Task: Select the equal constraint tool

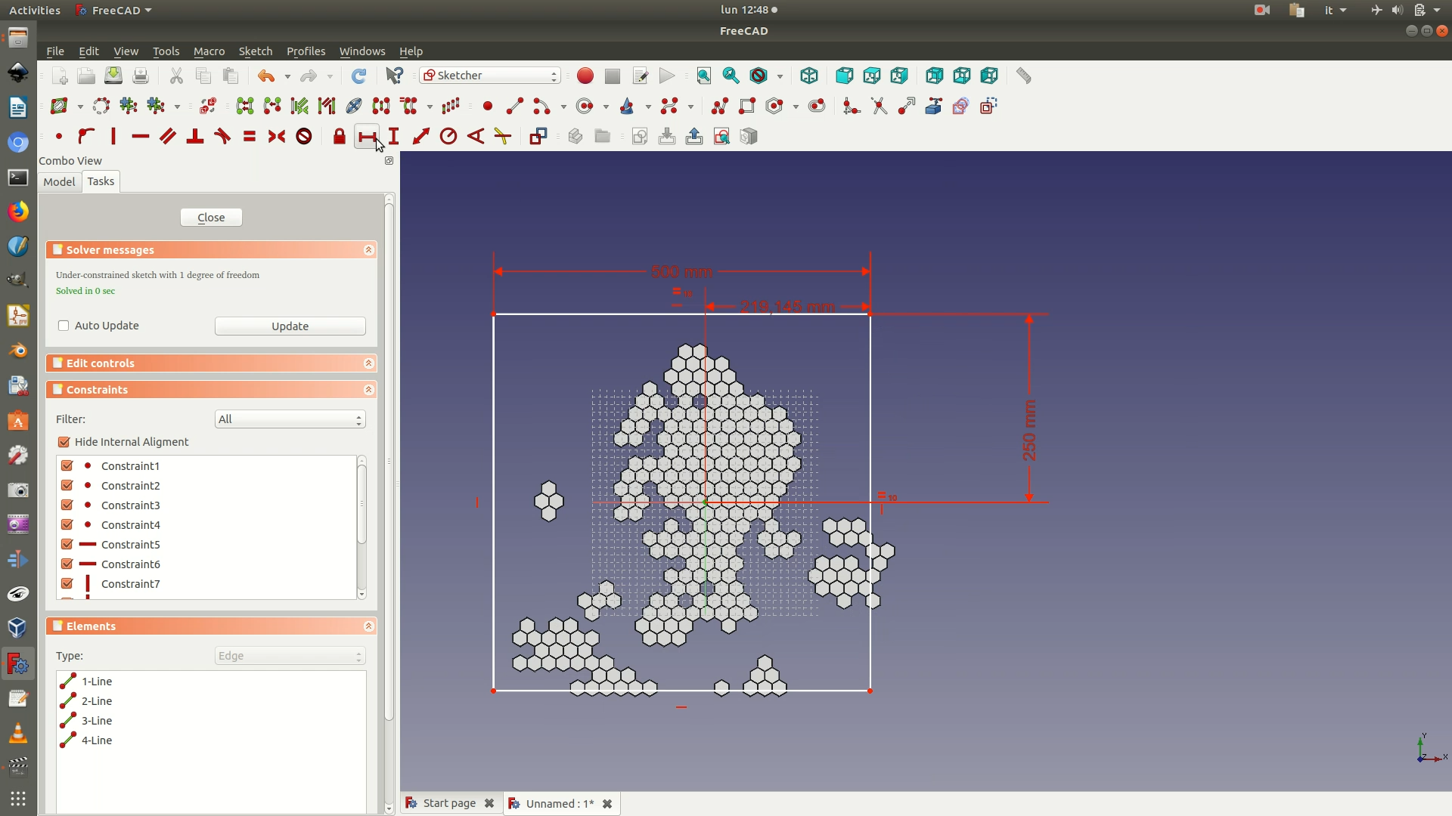Action: (250, 137)
